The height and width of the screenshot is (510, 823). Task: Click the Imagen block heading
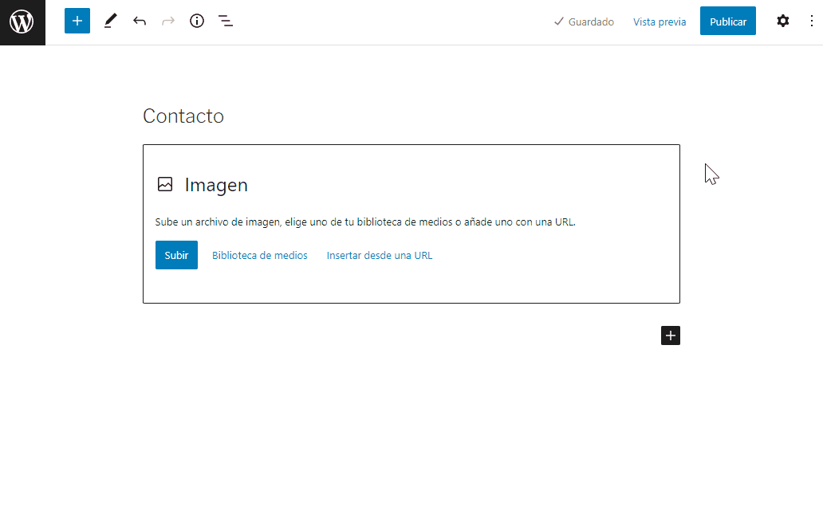216,185
